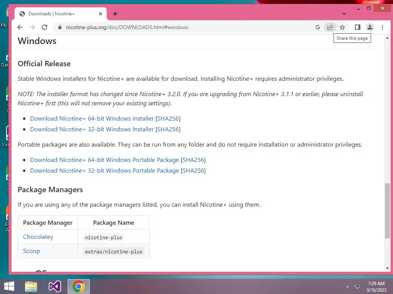This screenshot has width=393, height=294.
Task: Click the Package Managers heading
Action: pyautogui.click(x=50, y=189)
